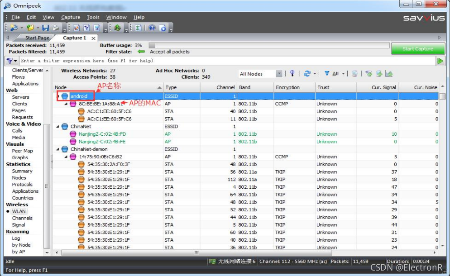450x276 pixels.
Task: Click the sidebar scroll down arrow
Action: [x=47, y=252]
